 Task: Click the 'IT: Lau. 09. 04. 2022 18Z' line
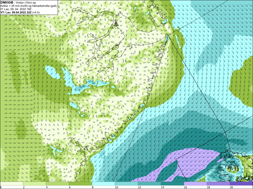point(16,9)
